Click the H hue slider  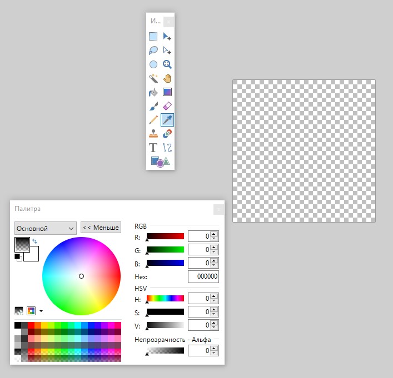click(x=165, y=299)
